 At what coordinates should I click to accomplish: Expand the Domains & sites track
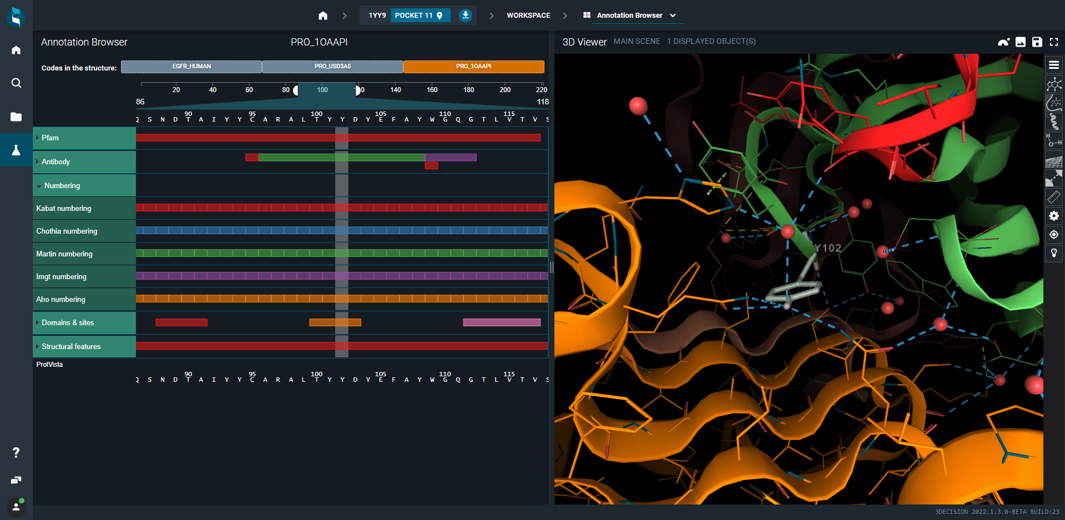[x=37, y=322]
